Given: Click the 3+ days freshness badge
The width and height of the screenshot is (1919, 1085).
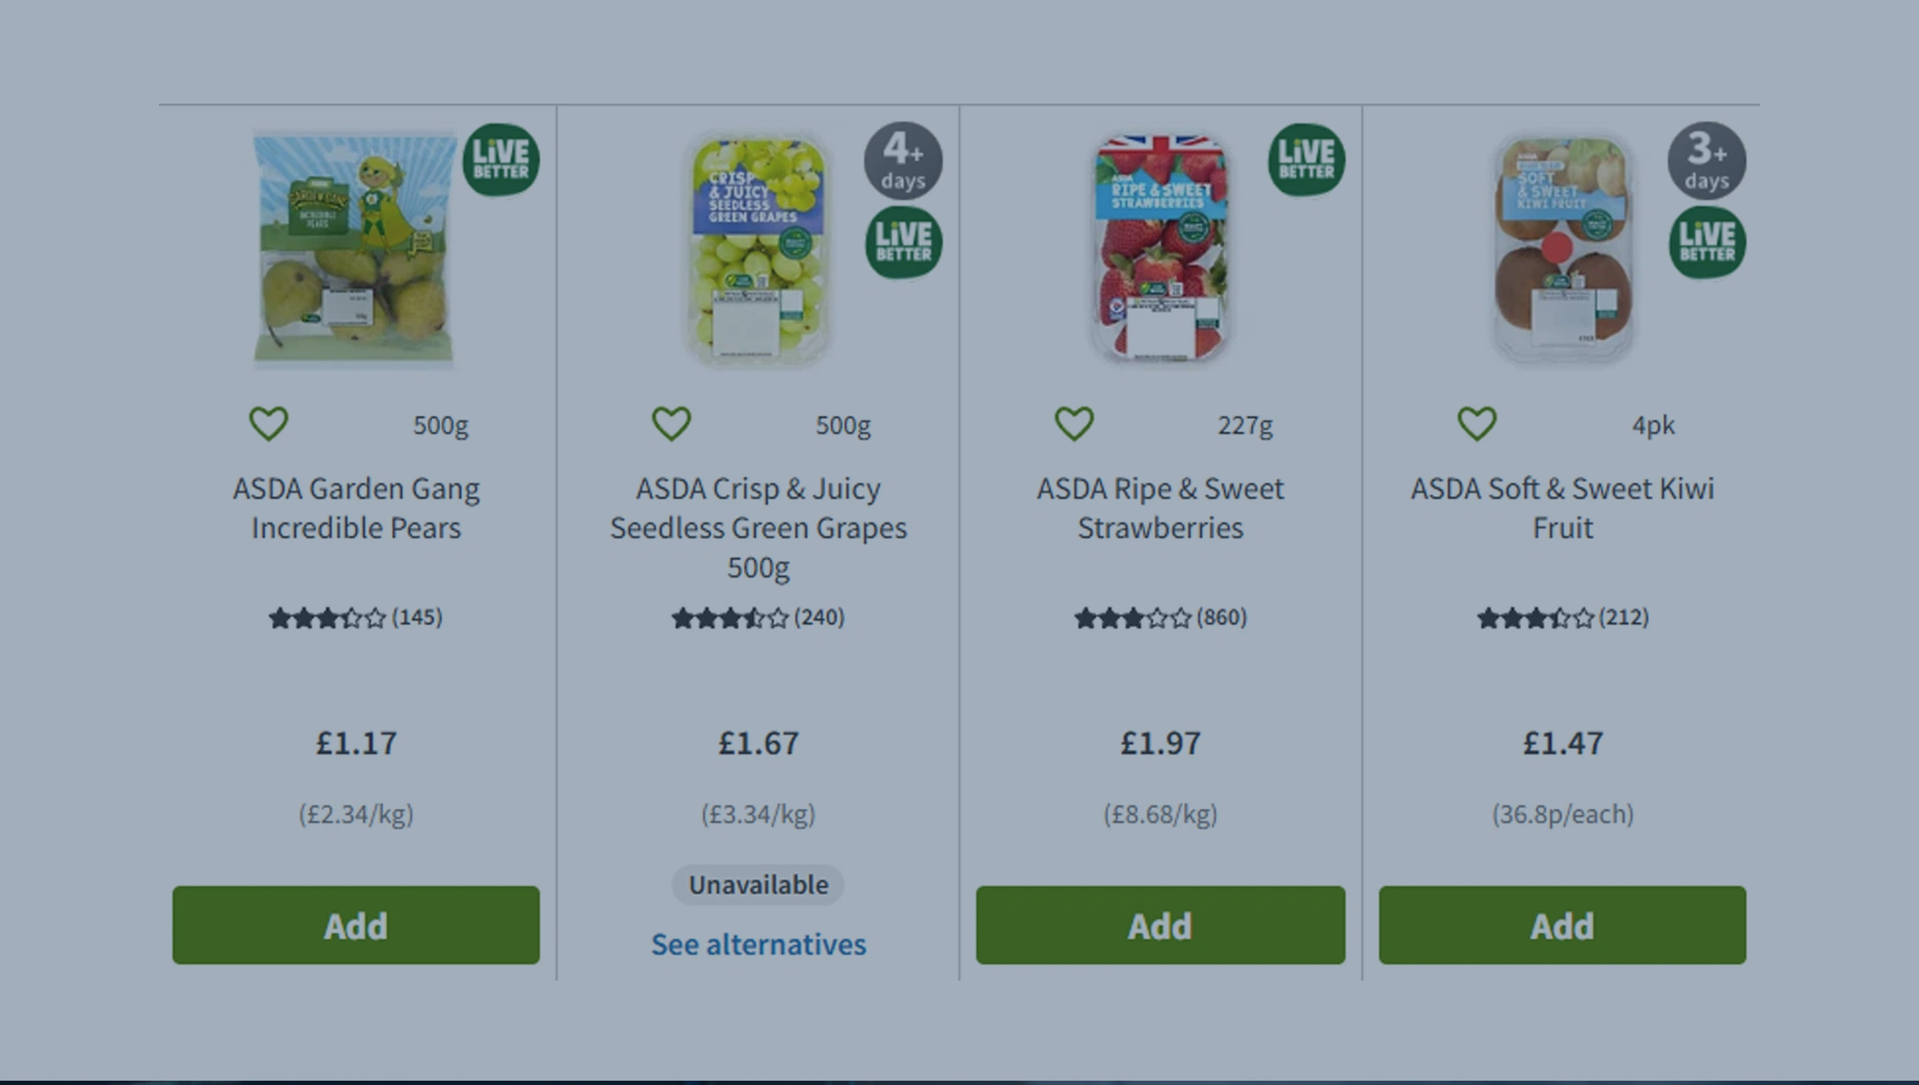Looking at the screenshot, I should pyautogui.click(x=1707, y=161).
